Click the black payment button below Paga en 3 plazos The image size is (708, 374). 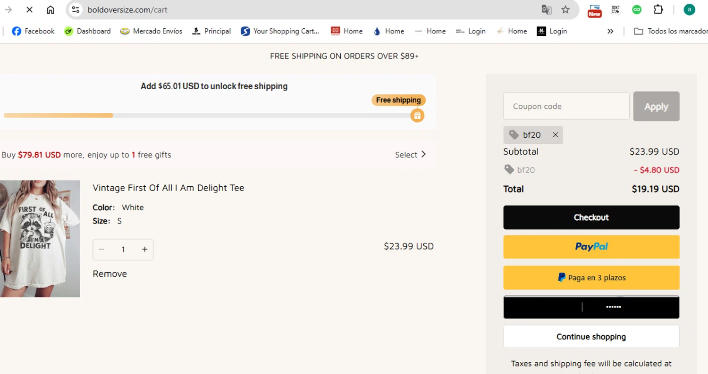tap(591, 307)
